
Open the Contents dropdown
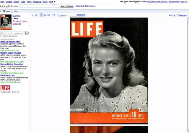pyautogui.click(x=62, y=15)
